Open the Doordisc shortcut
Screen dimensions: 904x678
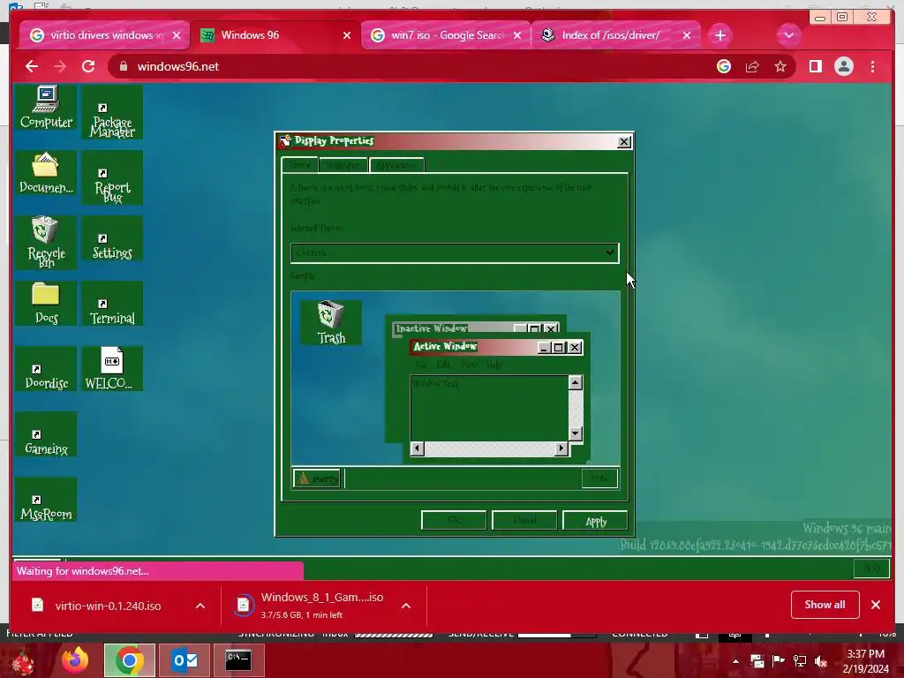(46, 369)
